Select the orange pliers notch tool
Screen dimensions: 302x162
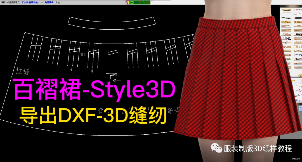tap(286, 43)
